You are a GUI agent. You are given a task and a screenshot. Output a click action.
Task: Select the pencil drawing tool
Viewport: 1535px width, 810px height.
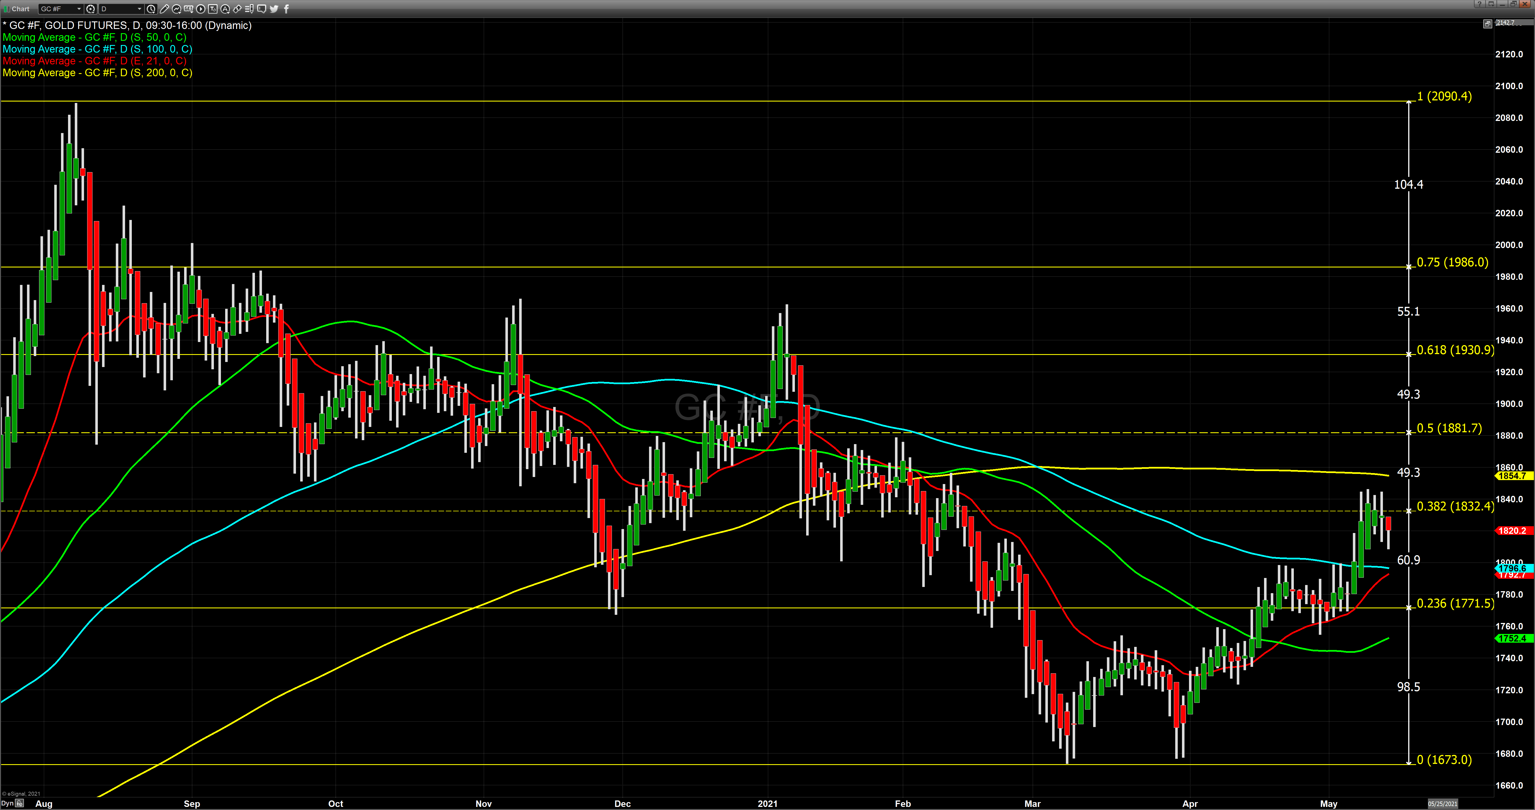click(x=164, y=9)
